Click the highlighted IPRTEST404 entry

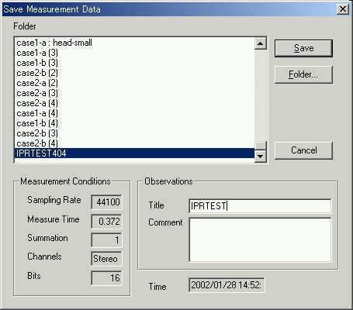[x=134, y=153]
